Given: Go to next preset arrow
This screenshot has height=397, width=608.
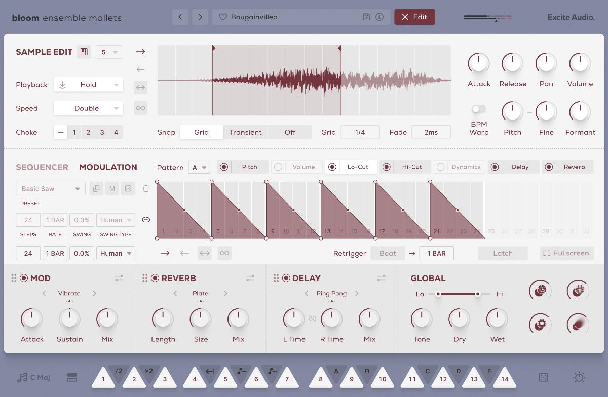Looking at the screenshot, I should (200, 17).
